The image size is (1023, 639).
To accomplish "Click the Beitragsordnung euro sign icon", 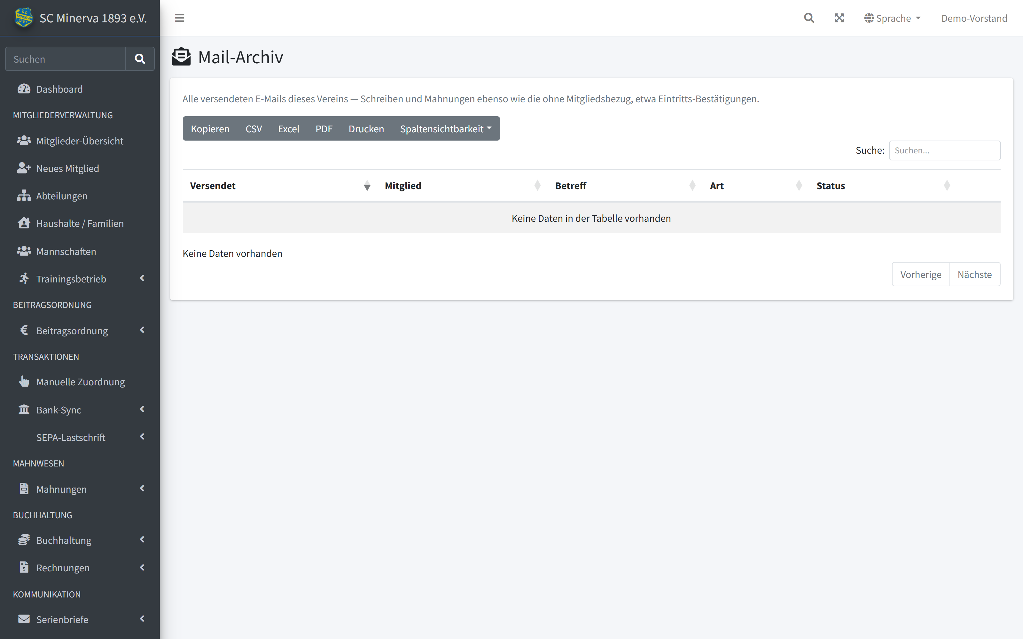I will click(x=24, y=330).
